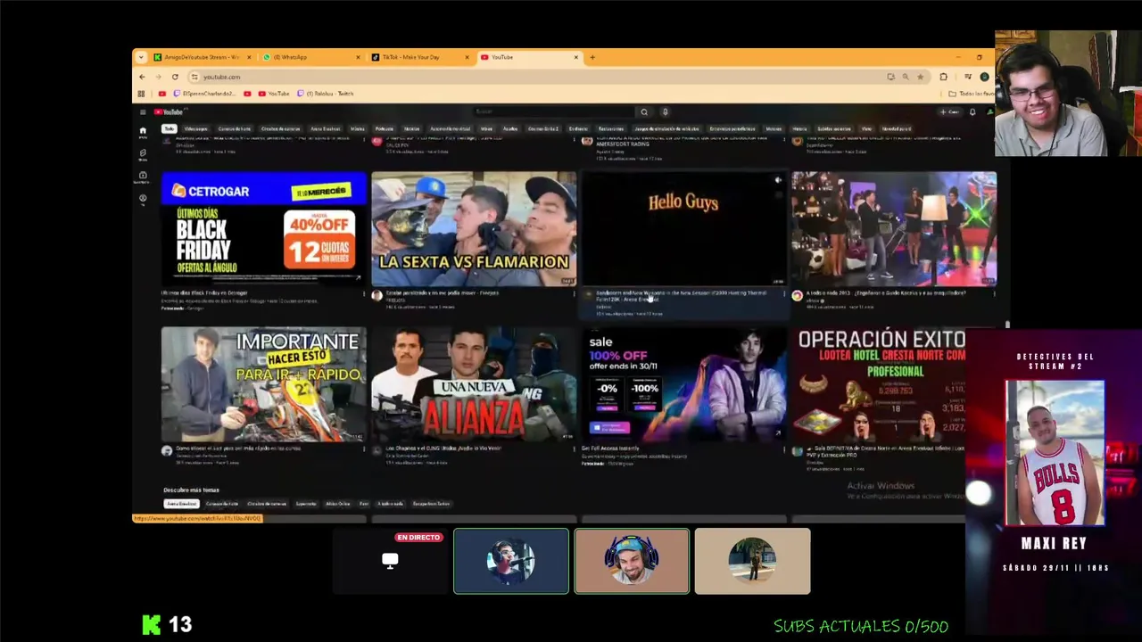Open La Sexta vs Flamarion video thumbnail
Viewport: 1142px width, 642px height.
point(474,228)
